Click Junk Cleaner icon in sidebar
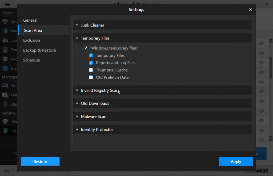 5,40
